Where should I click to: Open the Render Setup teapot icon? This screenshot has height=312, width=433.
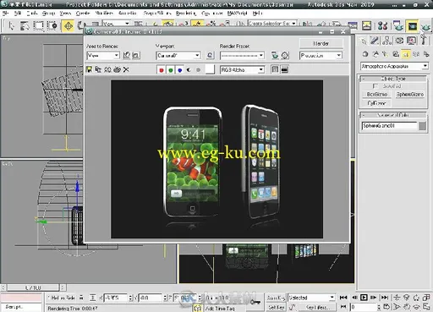point(398,26)
